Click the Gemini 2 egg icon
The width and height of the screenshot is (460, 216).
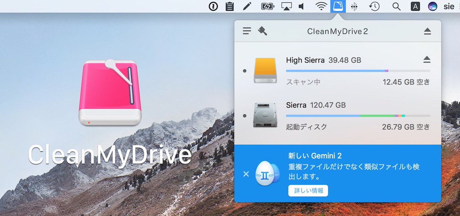pyautogui.click(x=267, y=173)
